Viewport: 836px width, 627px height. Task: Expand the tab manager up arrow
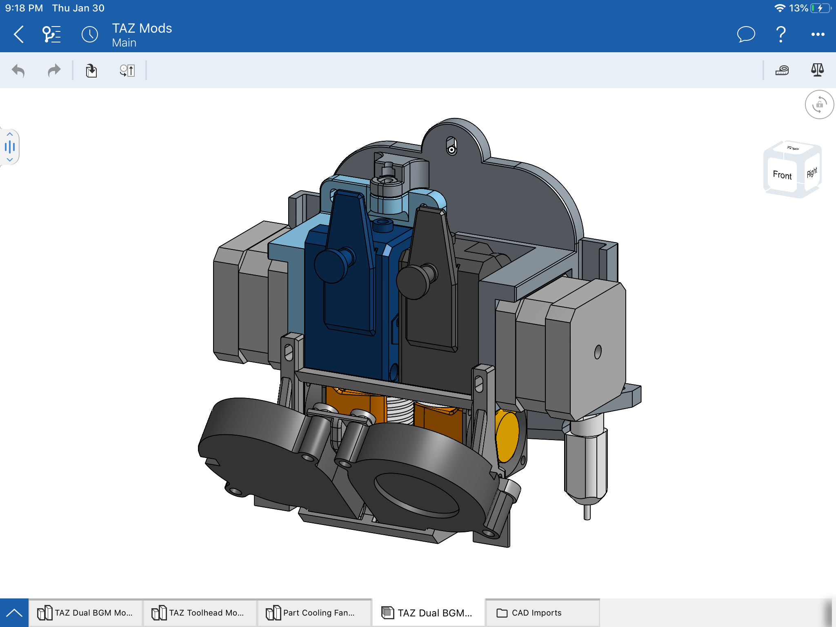coord(14,613)
